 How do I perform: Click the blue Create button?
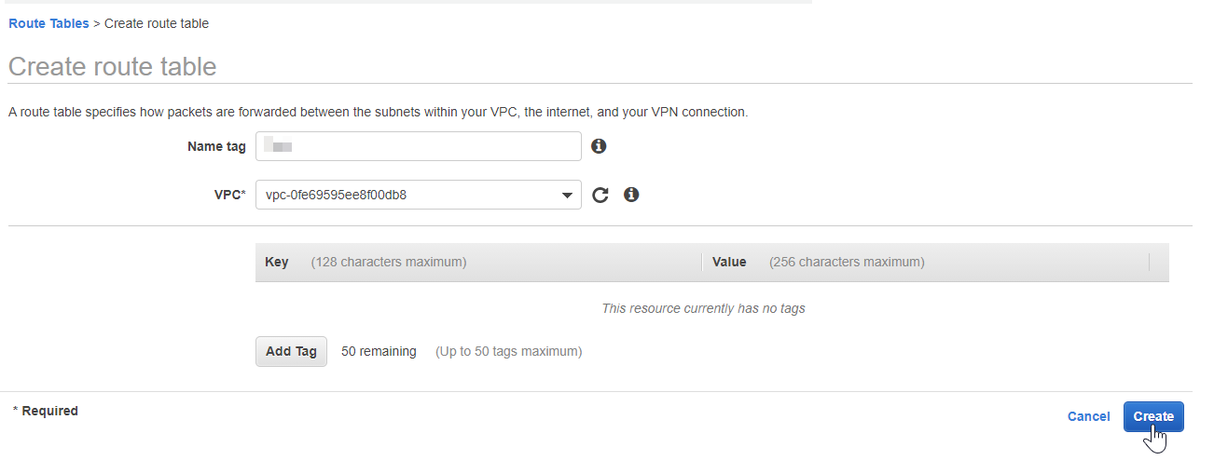1153,416
